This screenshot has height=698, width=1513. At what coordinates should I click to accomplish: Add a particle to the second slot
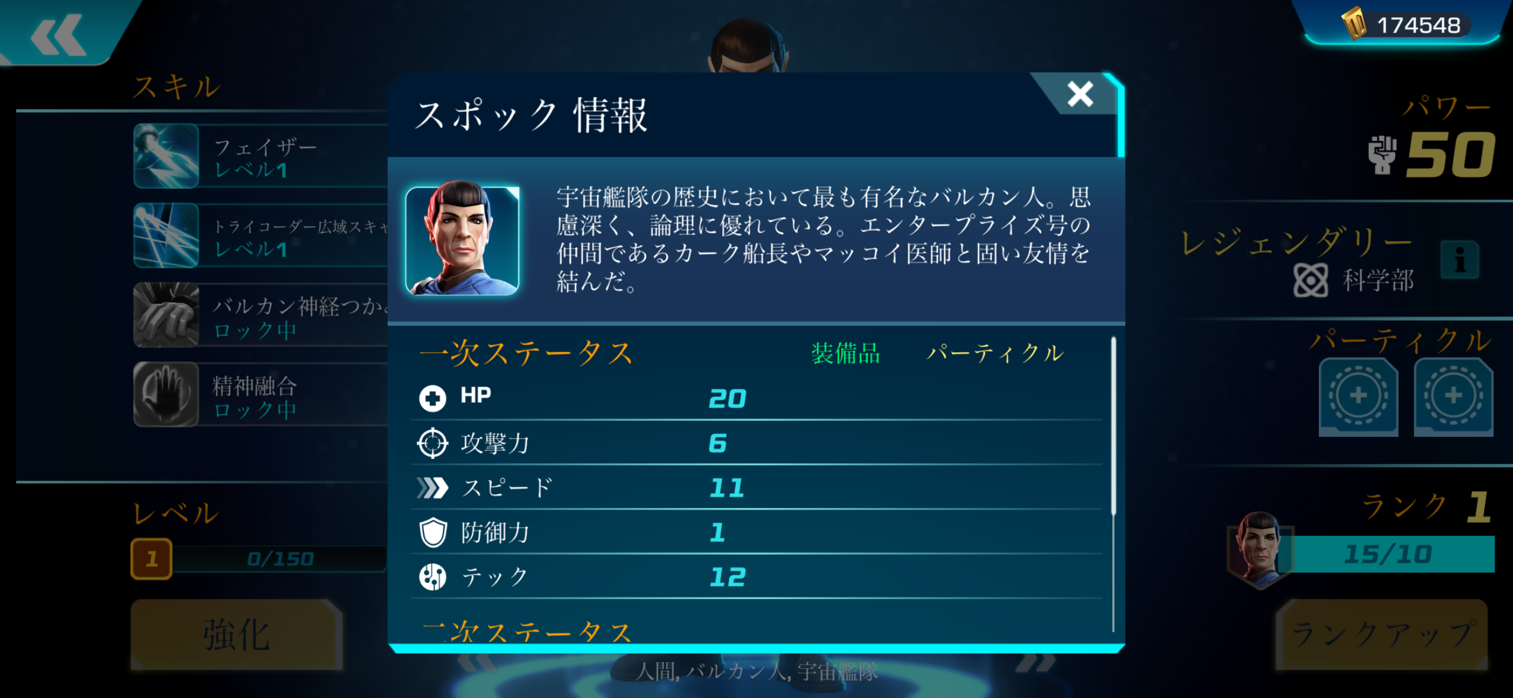pos(1453,395)
